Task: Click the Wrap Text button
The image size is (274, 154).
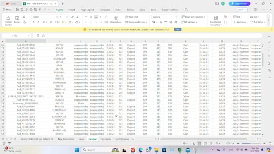Action: pos(131,17)
